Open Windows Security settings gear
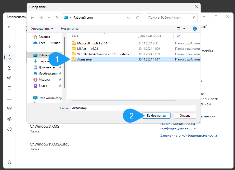The width and height of the screenshot is (235, 170). (9, 162)
